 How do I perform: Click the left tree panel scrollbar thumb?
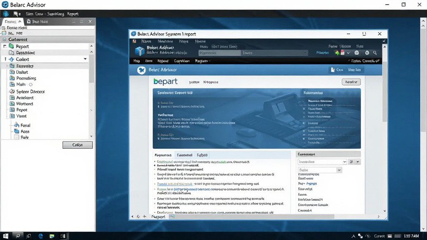[x=91, y=70]
